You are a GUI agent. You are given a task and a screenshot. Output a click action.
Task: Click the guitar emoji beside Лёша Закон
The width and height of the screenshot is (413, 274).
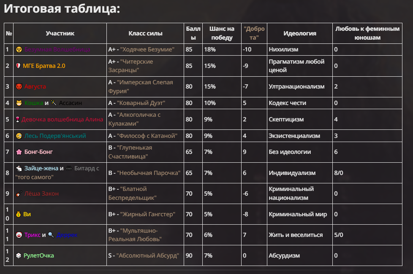19,193
